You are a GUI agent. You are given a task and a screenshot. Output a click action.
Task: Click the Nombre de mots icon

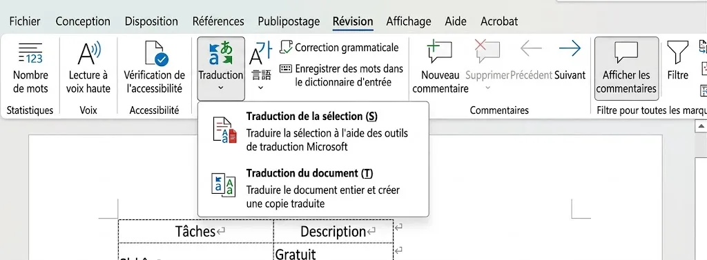point(30,53)
